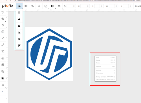Select the zoom magnifier tool

click(3, 19)
